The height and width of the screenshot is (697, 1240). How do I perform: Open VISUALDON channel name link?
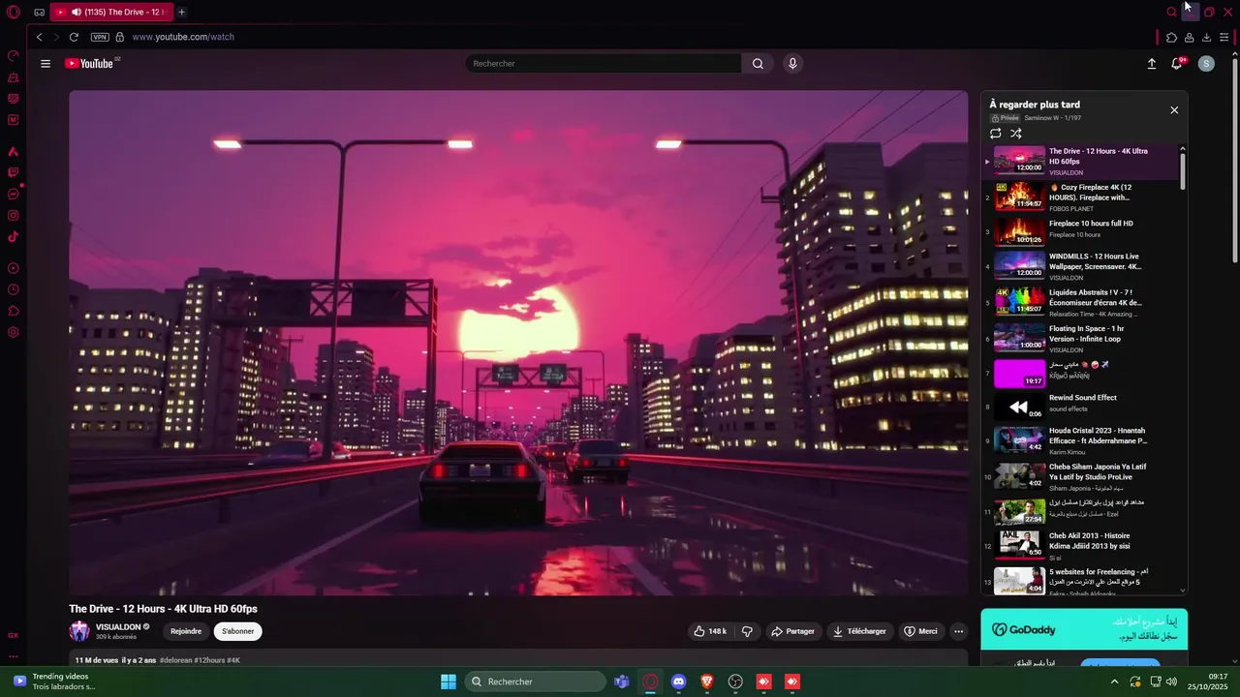(x=118, y=626)
